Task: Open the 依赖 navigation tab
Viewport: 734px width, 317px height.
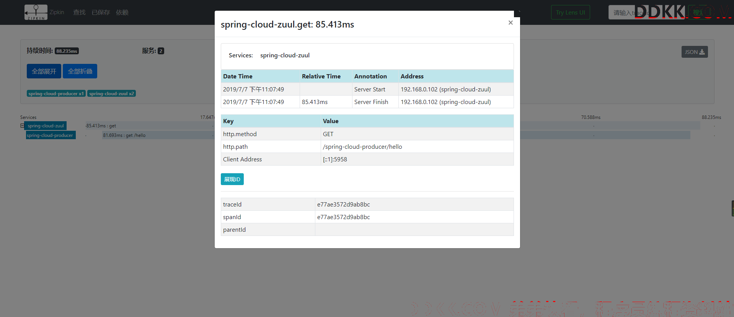Action: click(122, 12)
